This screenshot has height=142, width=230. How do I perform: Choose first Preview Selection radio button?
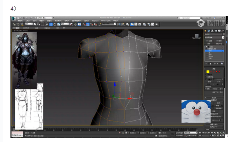[205, 89]
